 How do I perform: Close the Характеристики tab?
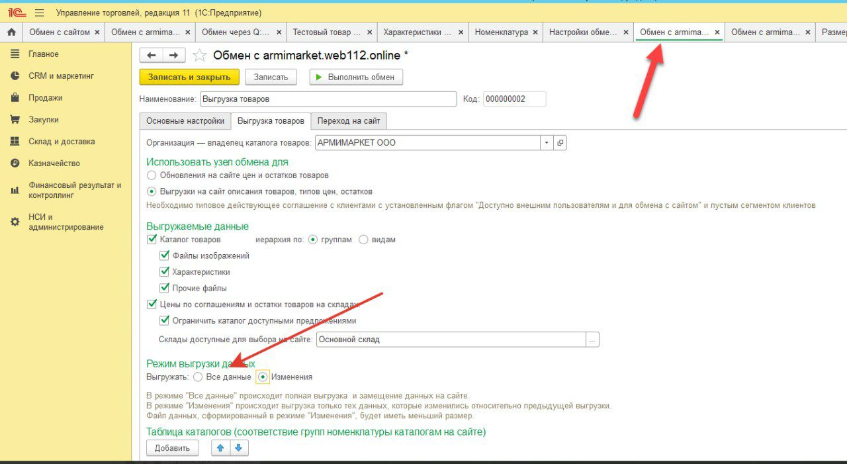[x=460, y=32]
